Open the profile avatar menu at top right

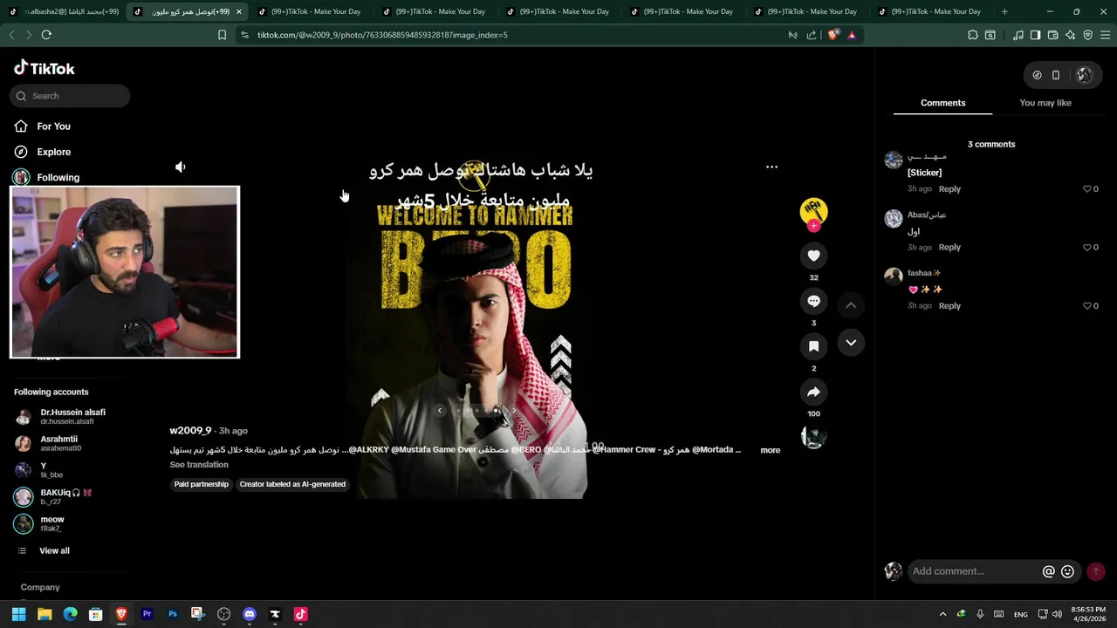(x=1084, y=75)
